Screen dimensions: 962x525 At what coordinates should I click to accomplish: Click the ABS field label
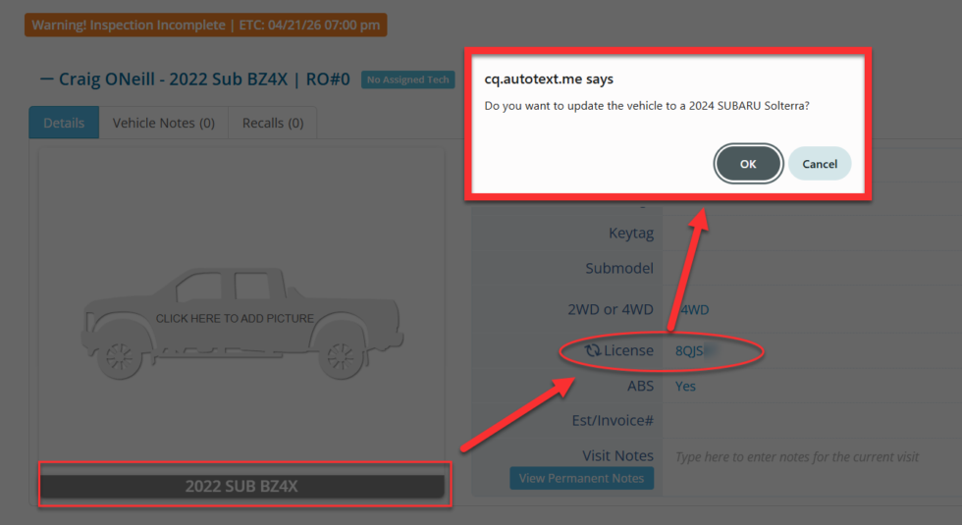point(640,386)
